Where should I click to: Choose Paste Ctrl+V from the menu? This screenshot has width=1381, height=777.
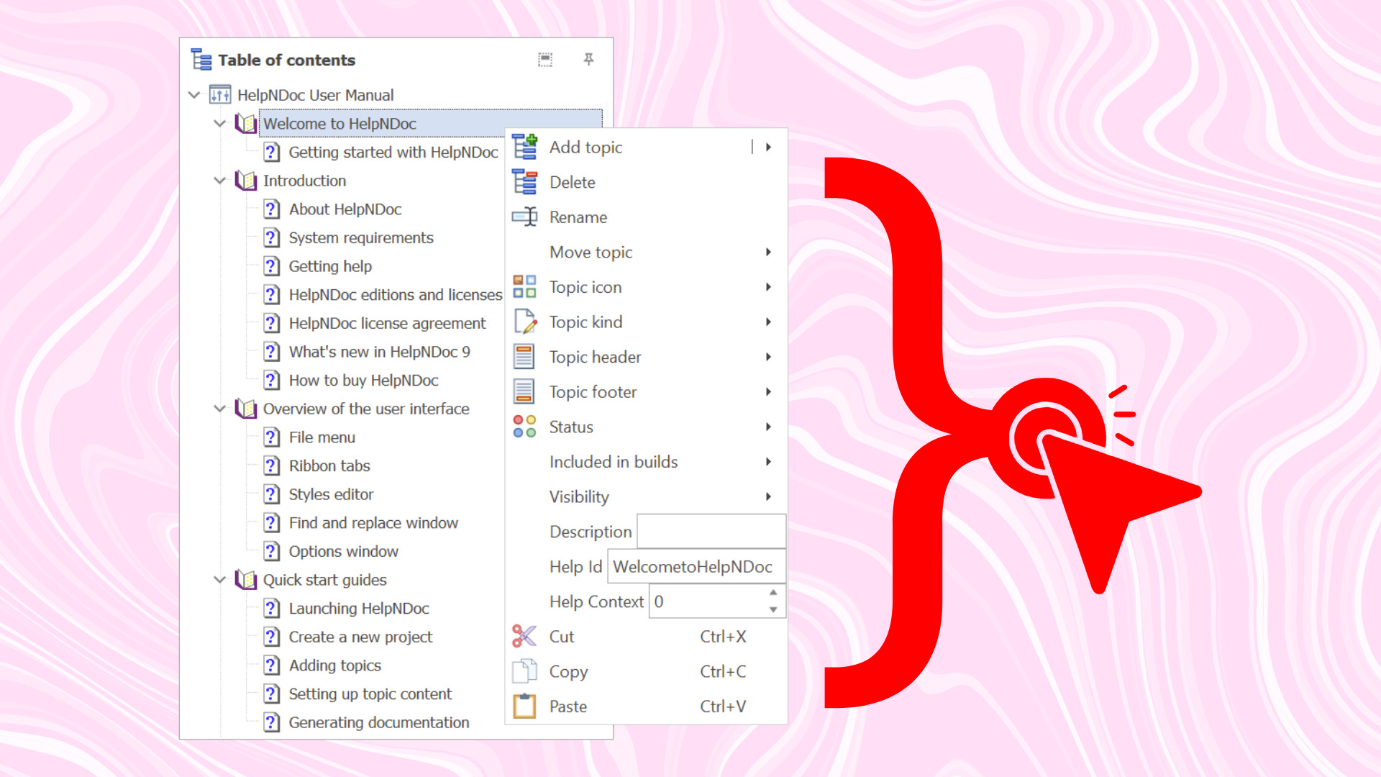click(x=646, y=706)
